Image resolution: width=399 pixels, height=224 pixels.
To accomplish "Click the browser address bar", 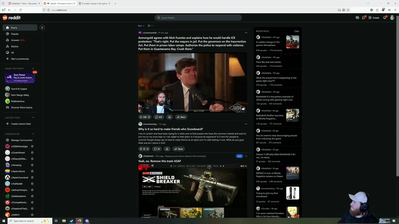I will point(196,10).
